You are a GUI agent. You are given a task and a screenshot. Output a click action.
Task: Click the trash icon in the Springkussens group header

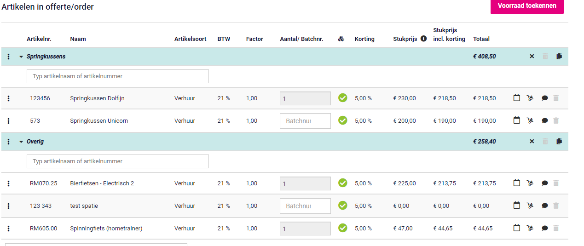[545, 57]
